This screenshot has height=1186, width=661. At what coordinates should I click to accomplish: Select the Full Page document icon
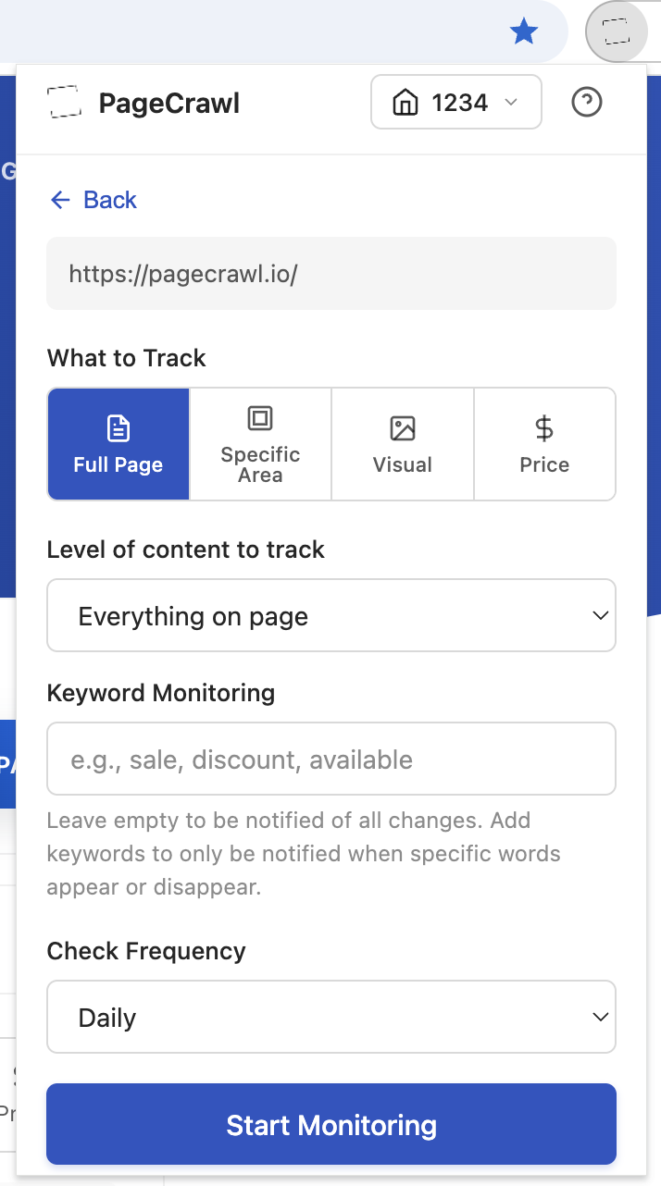point(118,426)
